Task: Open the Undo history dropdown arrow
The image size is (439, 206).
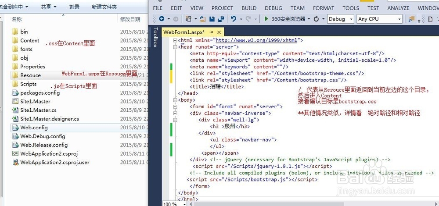Action: [x=241, y=19]
